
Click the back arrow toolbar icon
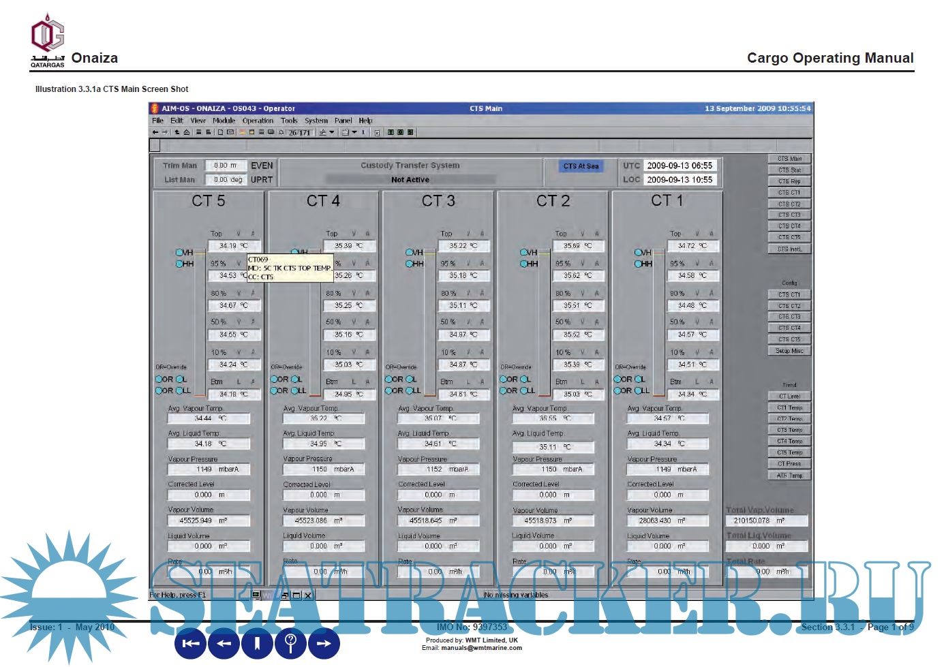point(155,132)
